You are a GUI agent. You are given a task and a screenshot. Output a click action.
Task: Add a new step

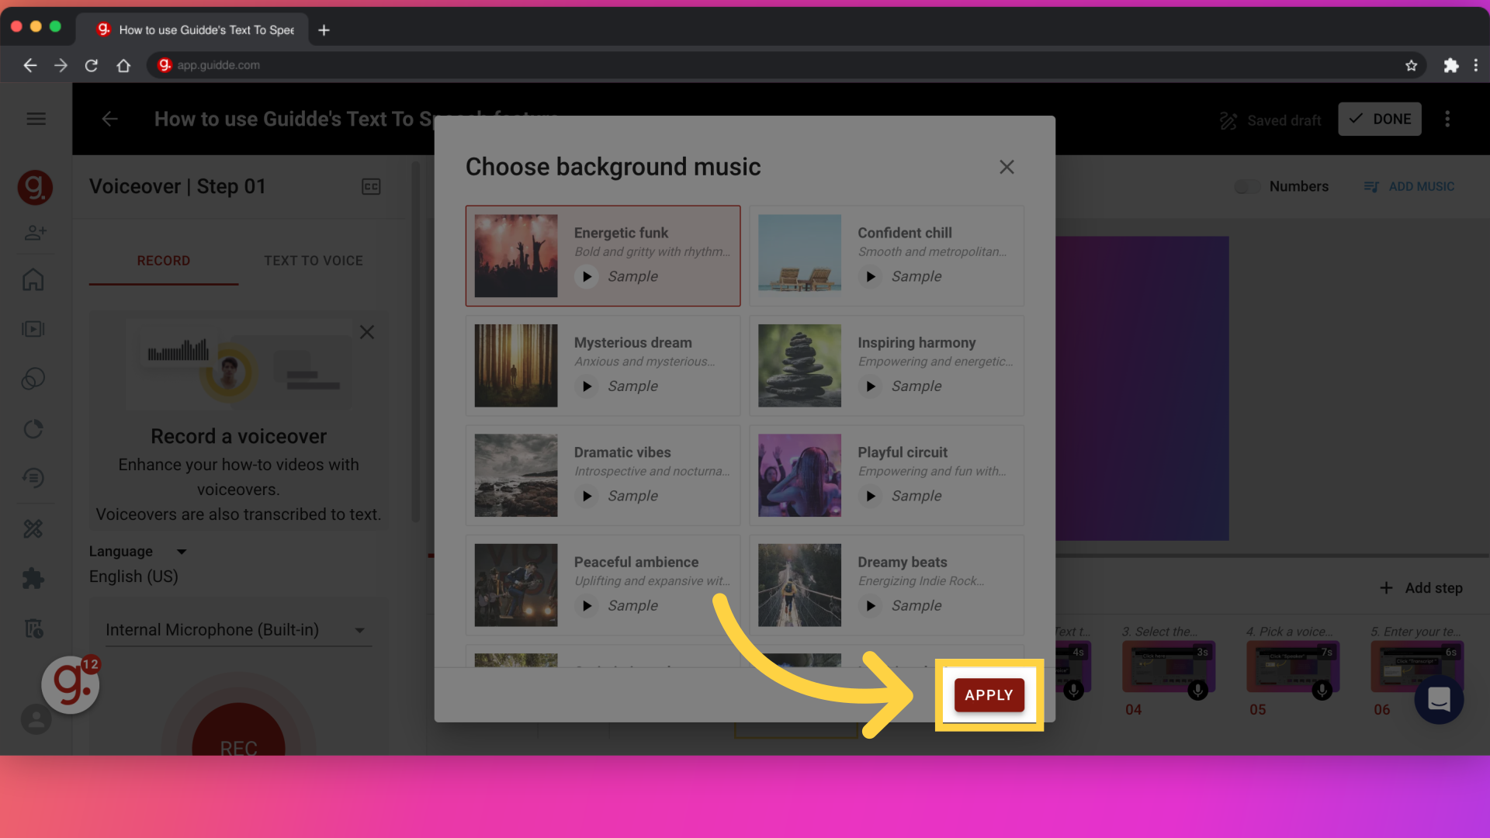pos(1421,588)
